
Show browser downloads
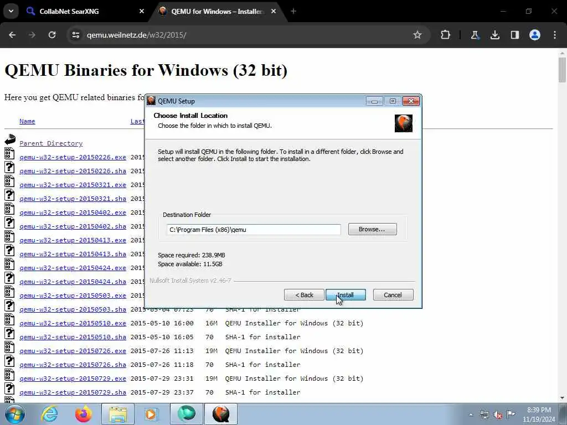(x=494, y=35)
